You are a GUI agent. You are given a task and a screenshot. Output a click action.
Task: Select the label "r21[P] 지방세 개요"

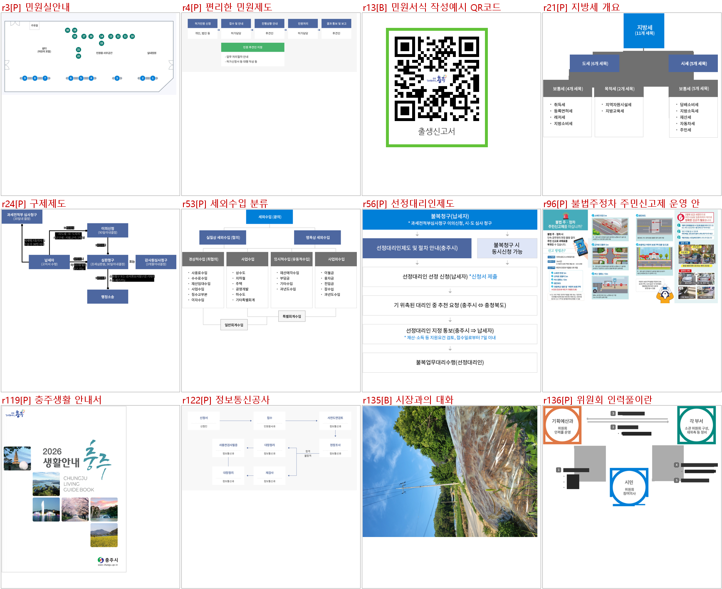pos(581,7)
